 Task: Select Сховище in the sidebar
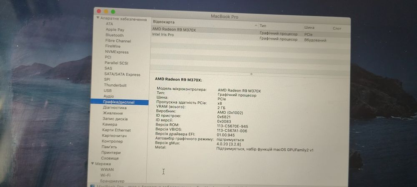click(x=110, y=158)
